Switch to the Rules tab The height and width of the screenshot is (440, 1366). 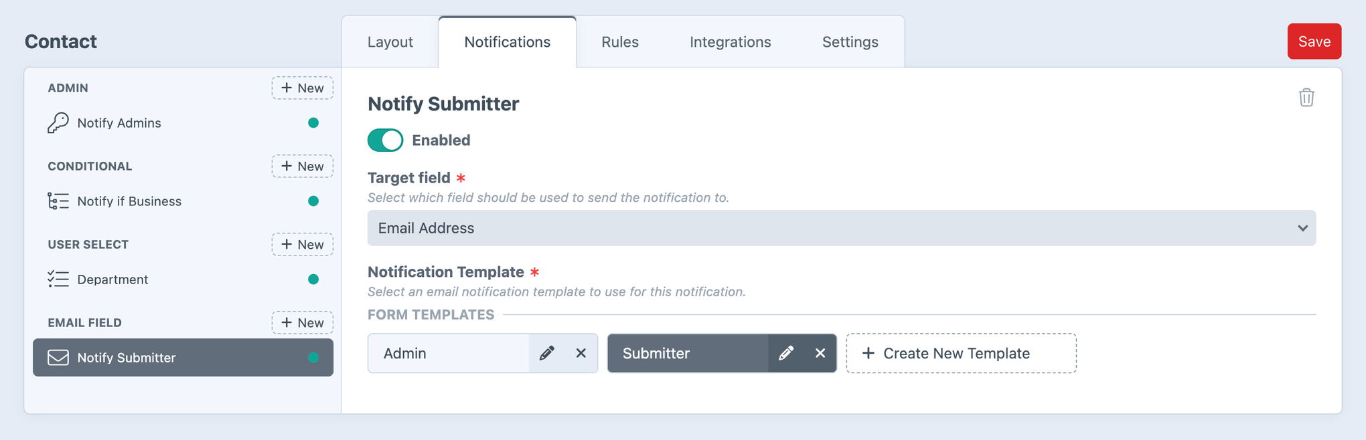(x=619, y=41)
